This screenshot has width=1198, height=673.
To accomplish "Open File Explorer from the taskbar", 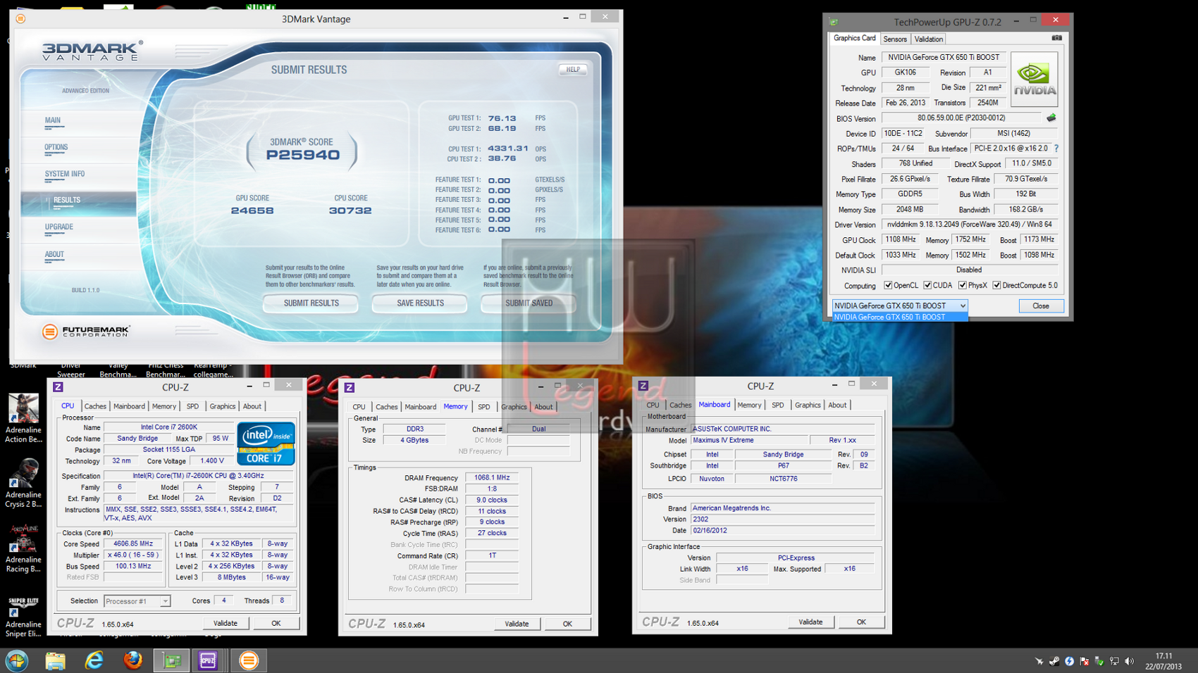I will click(55, 660).
